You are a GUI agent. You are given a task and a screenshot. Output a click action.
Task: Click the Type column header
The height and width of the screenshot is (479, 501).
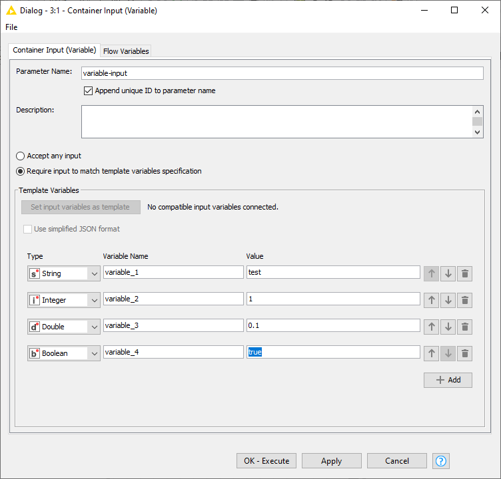pyautogui.click(x=35, y=256)
